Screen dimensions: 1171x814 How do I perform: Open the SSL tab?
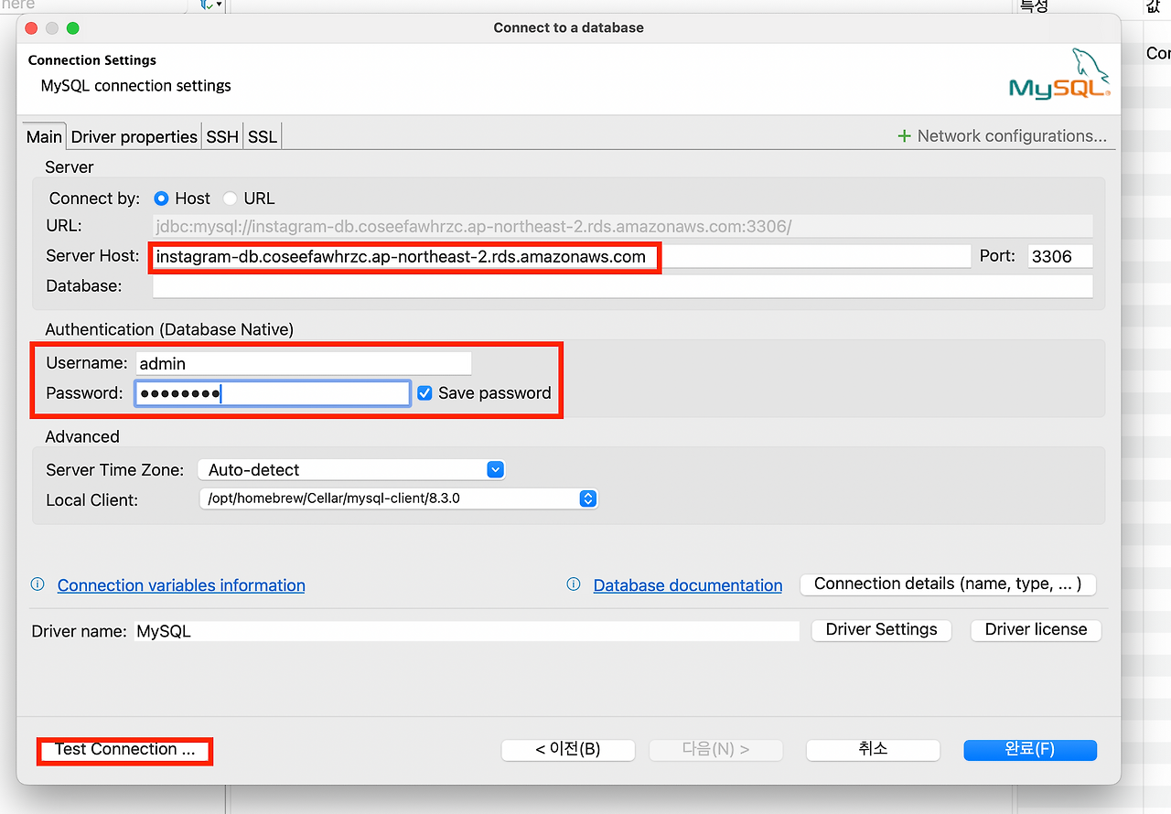pyautogui.click(x=263, y=137)
